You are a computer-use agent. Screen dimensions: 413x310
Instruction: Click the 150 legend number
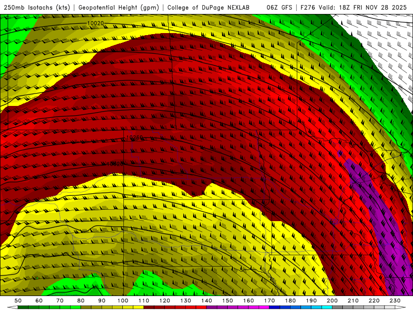tap(228, 301)
